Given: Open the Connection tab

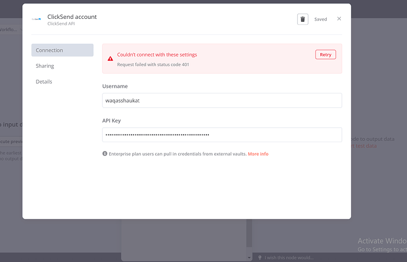Looking at the screenshot, I should [x=63, y=50].
